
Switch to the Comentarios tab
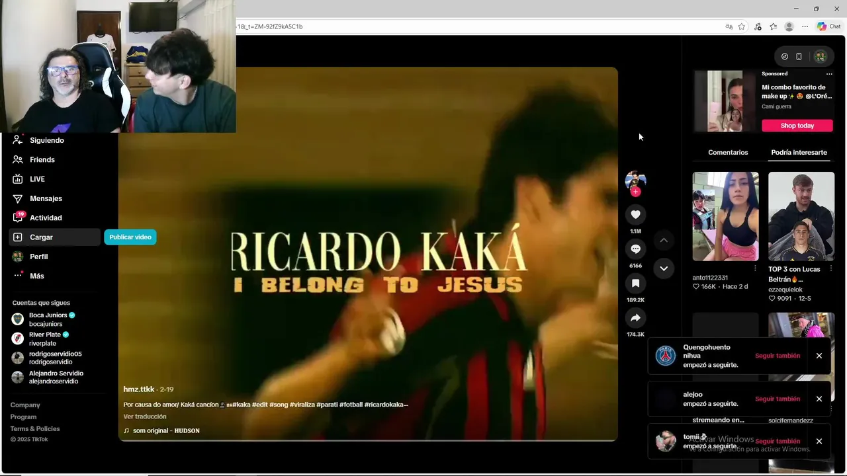728,152
